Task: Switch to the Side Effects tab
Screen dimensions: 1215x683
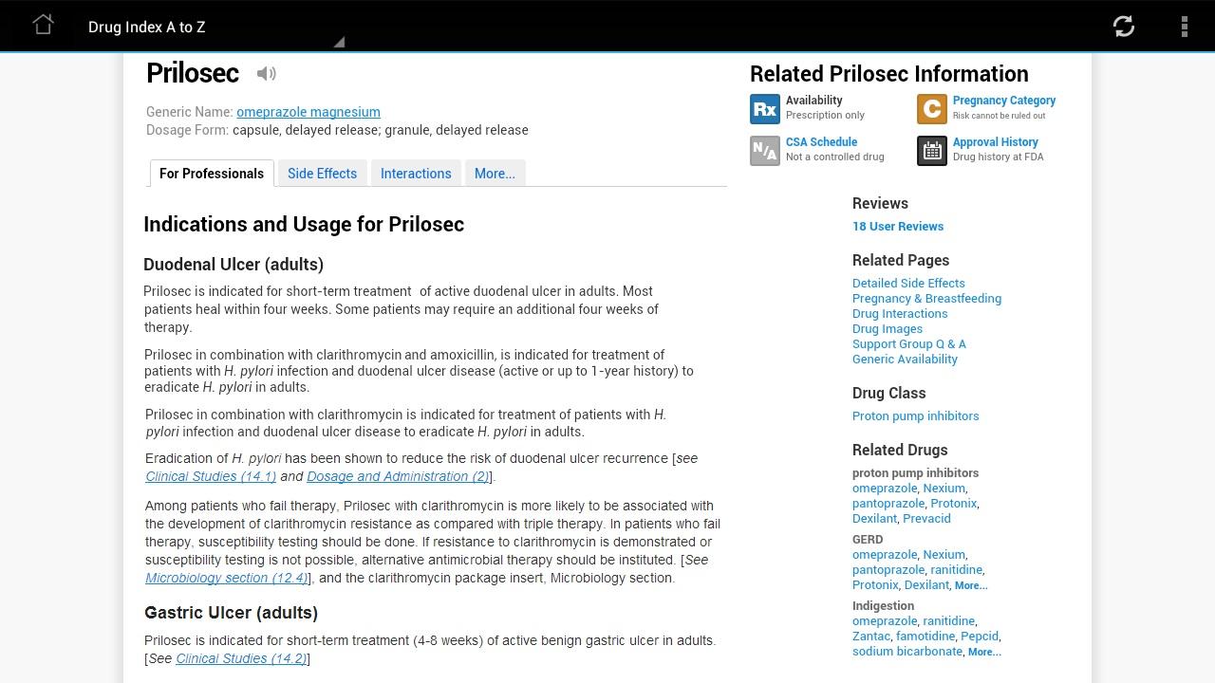Action: pyautogui.click(x=322, y=174)
